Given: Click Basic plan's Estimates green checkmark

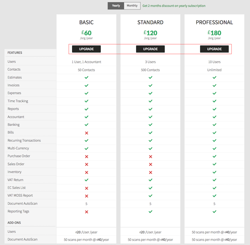Looking at the screenshot, I should 86,77.
